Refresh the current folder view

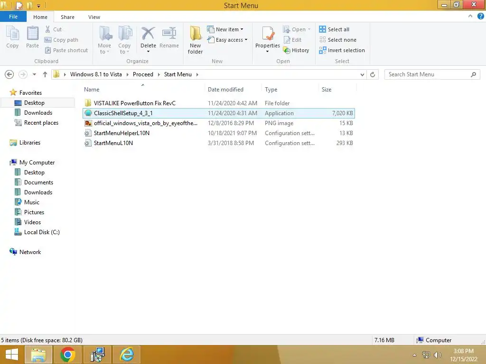tap(373, 74)
